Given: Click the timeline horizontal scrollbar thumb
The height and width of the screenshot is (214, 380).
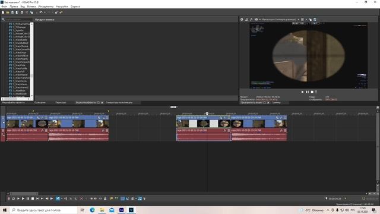Looking at the screenshot, I should [24, 194].
